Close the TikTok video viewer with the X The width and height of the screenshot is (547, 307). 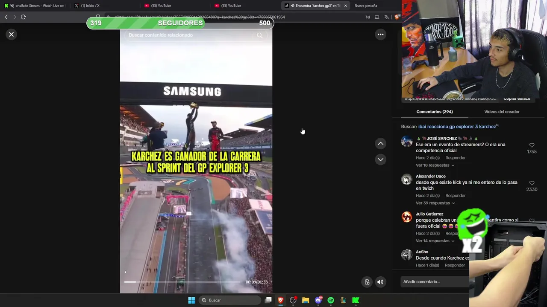12,35
